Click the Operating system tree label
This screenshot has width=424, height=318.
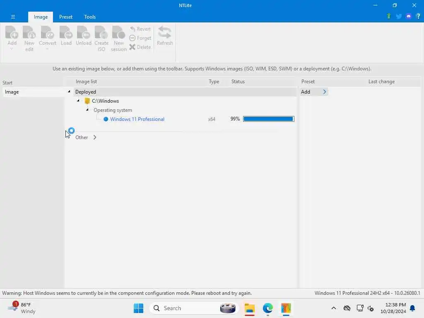click(113, 110)
